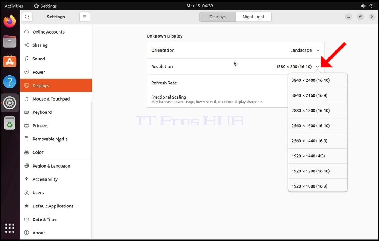Show Applications grid button
This screenshot has width=379, height=241.
(x=10, y=228)
